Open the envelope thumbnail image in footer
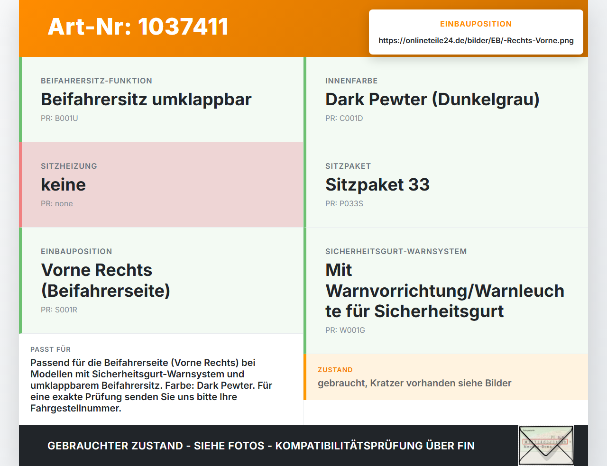Image resolution: width=607 pixels, height=466 pixels. click(546, 446)
